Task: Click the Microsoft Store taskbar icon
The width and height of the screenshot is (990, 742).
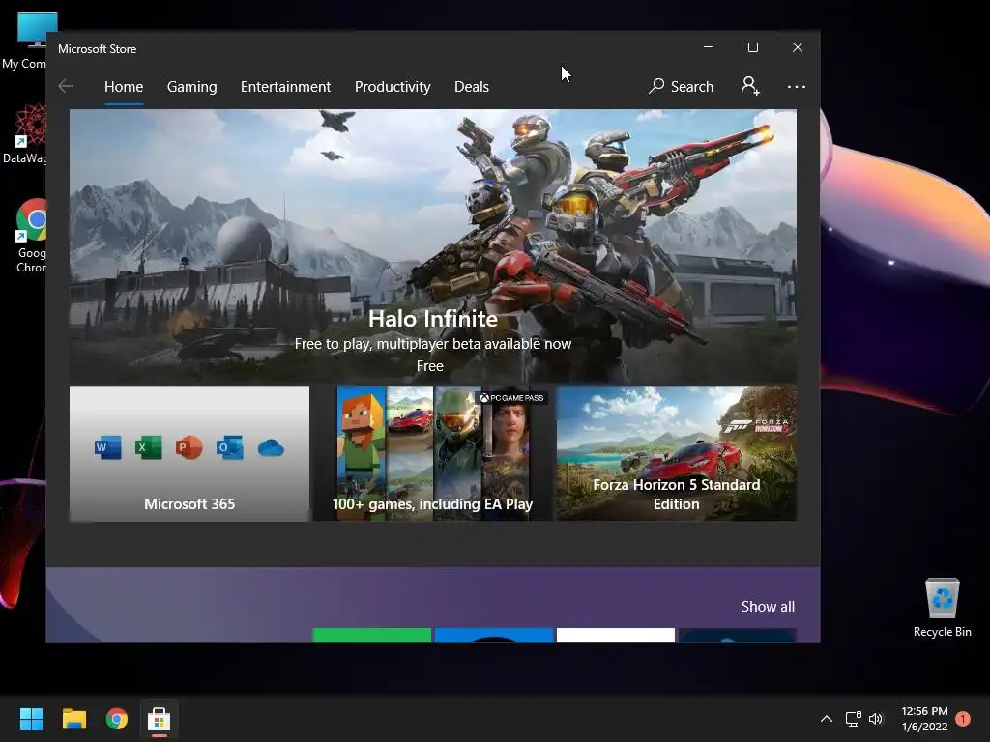Action: tap(160, 719)
